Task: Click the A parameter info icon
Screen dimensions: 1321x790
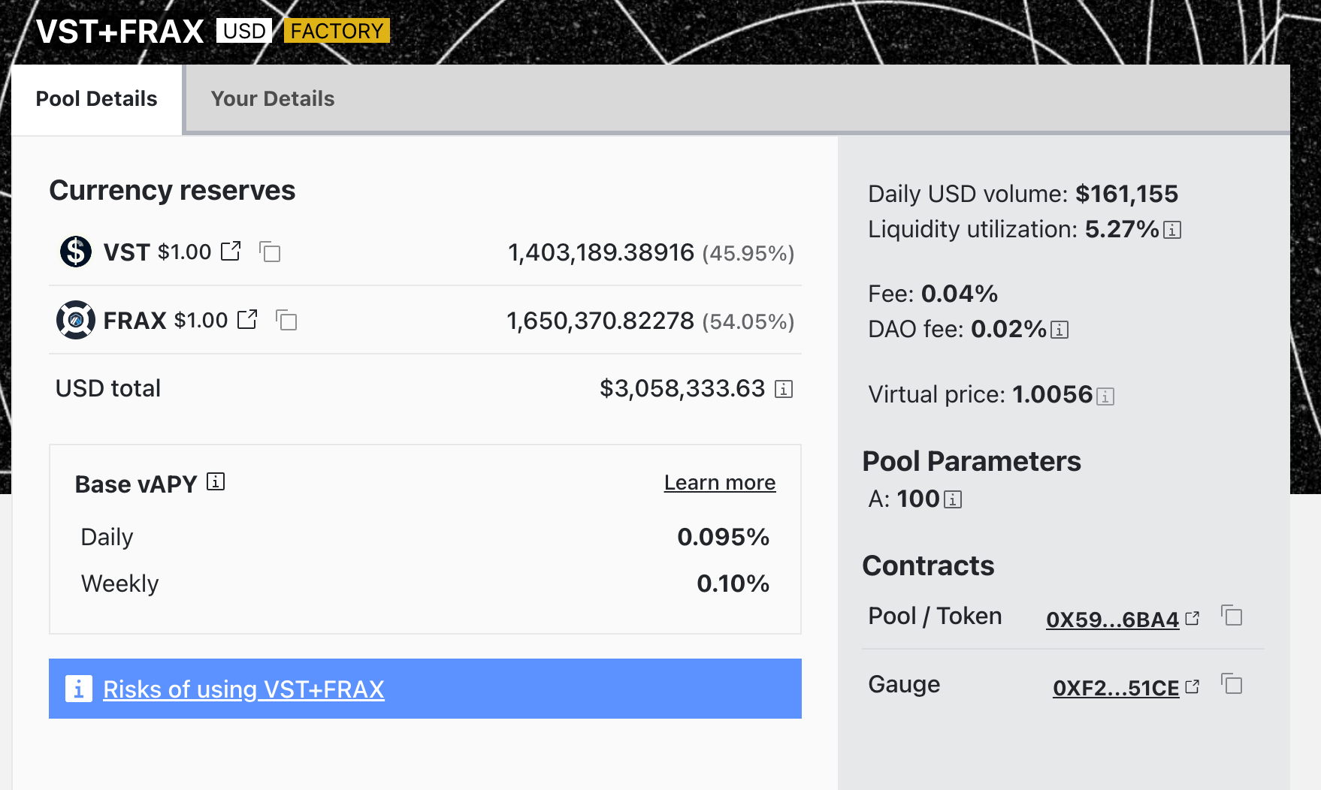Action: [x=953, y=499]
